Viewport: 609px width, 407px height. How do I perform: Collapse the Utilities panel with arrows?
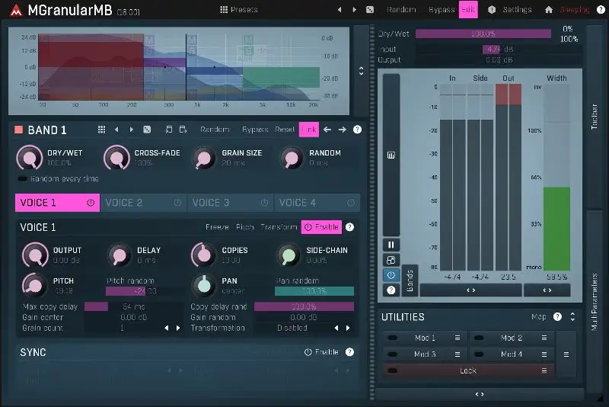tap(572, 317)
